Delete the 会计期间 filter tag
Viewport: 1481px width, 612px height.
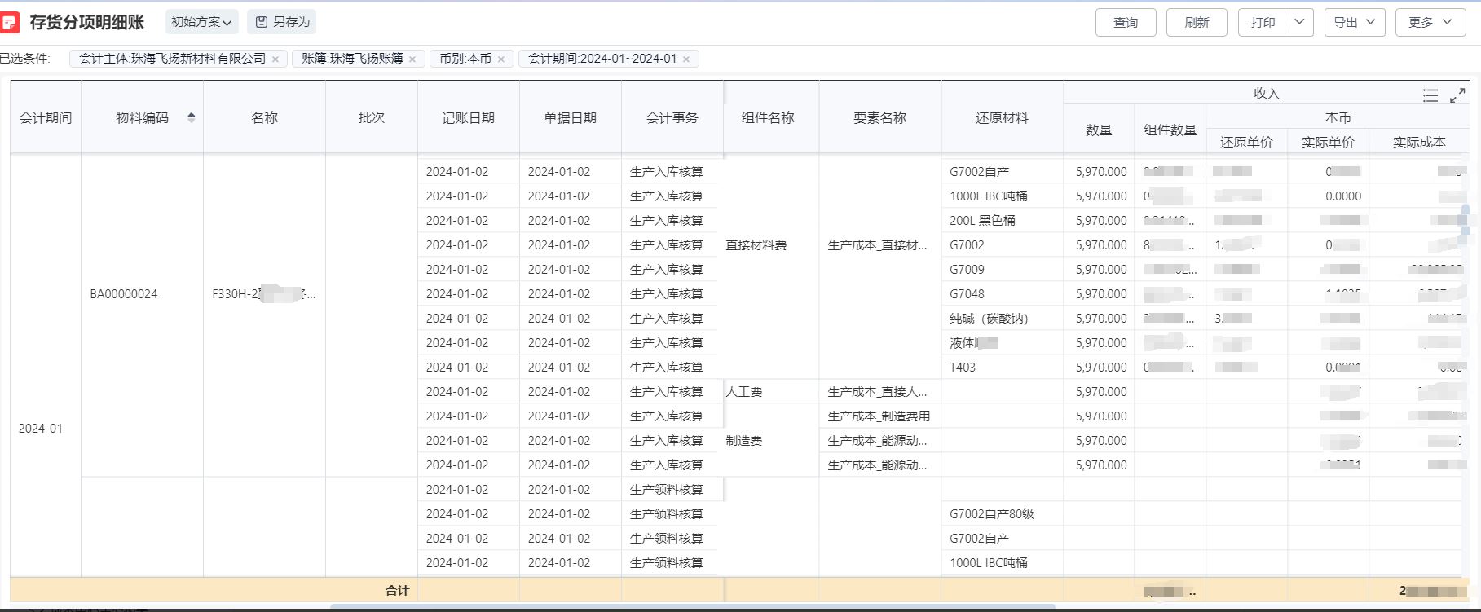(686, 59)
